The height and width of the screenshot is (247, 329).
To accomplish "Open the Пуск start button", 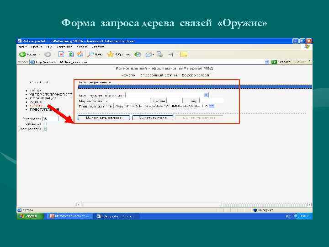I will [31, 216].
